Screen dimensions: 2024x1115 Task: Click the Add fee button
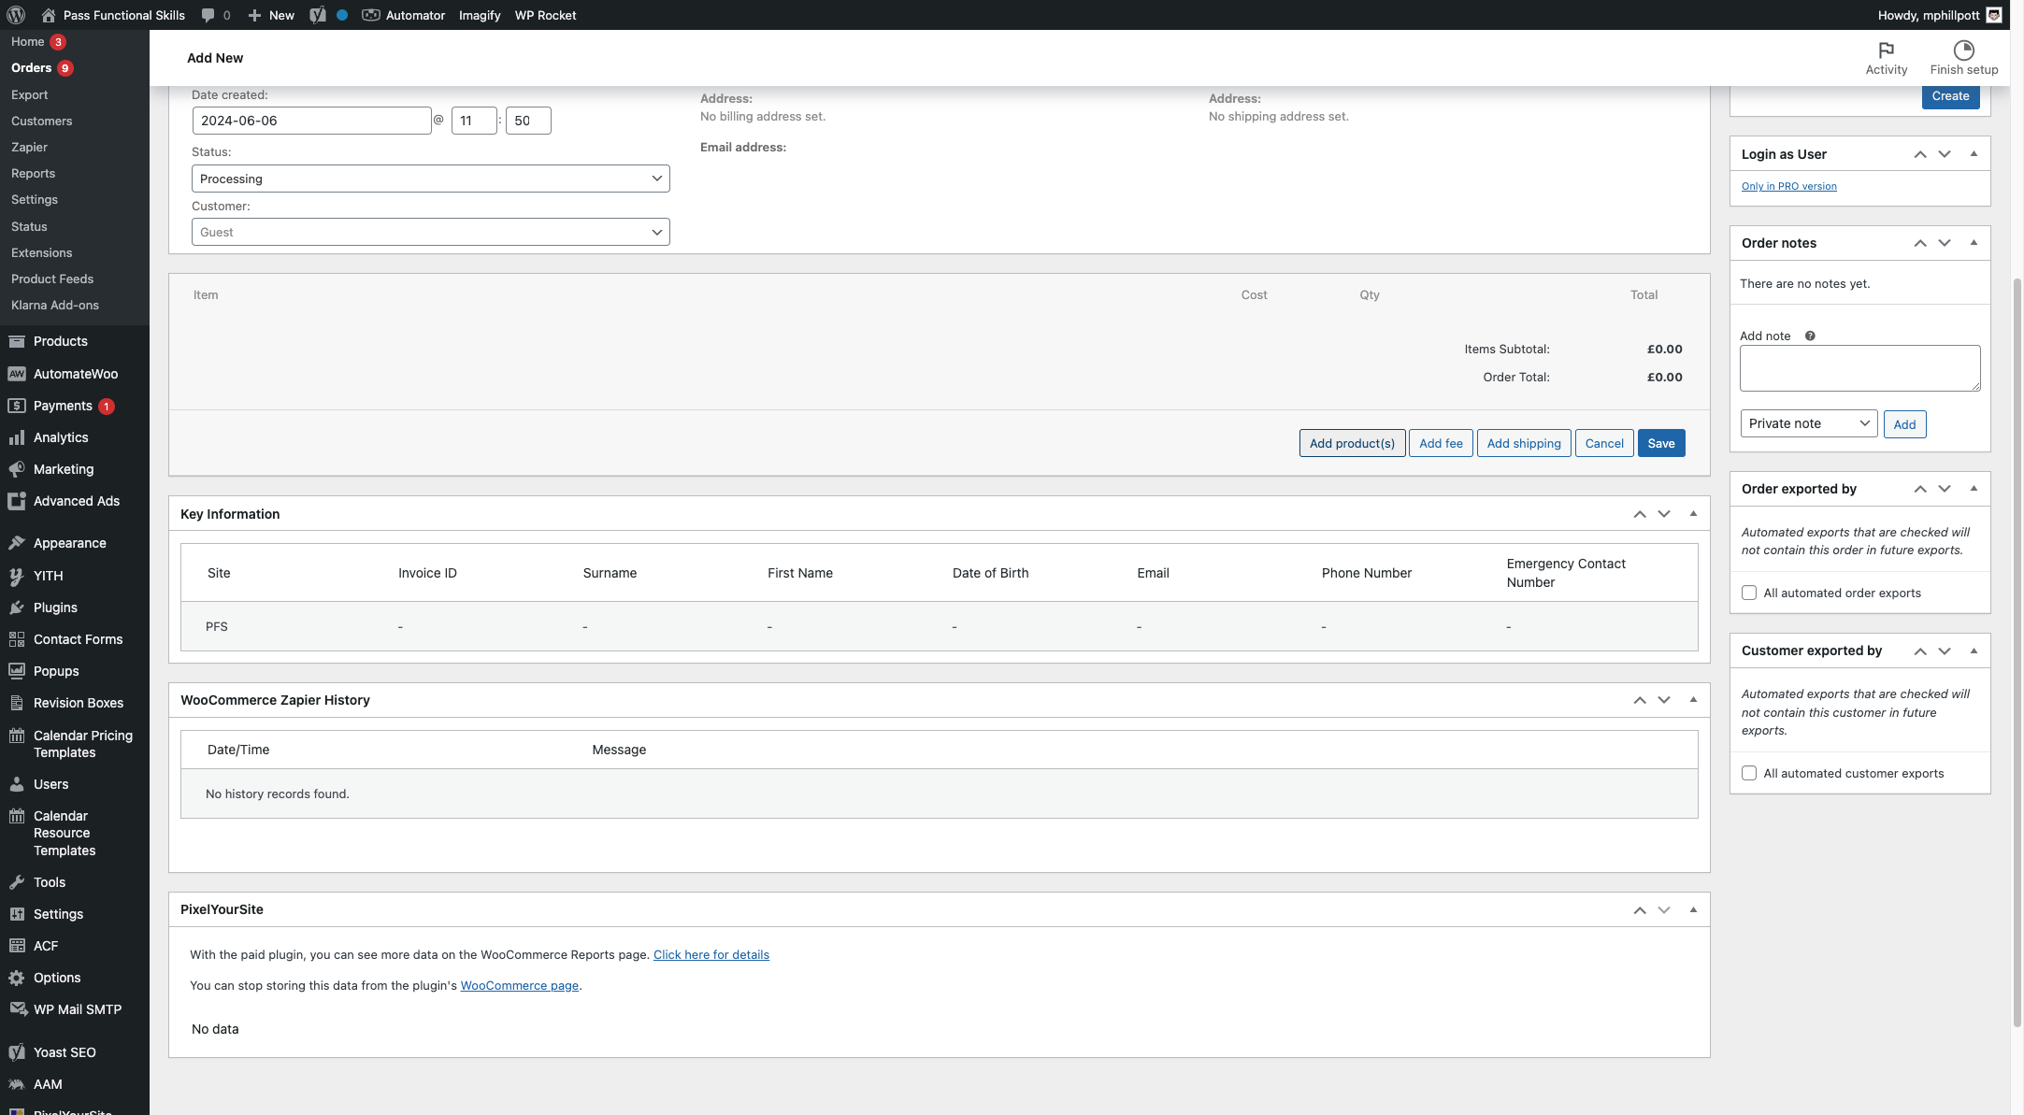pos(1441,443)
